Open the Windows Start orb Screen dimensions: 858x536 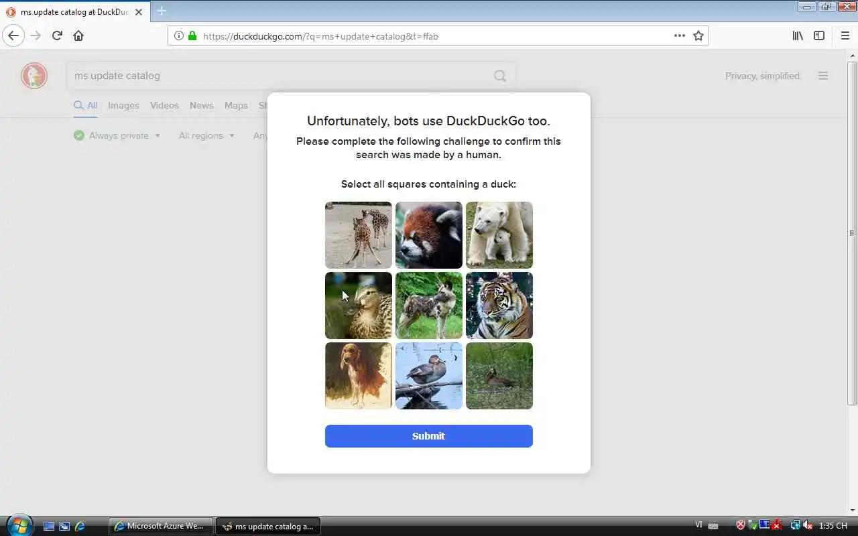click(19, 525)
